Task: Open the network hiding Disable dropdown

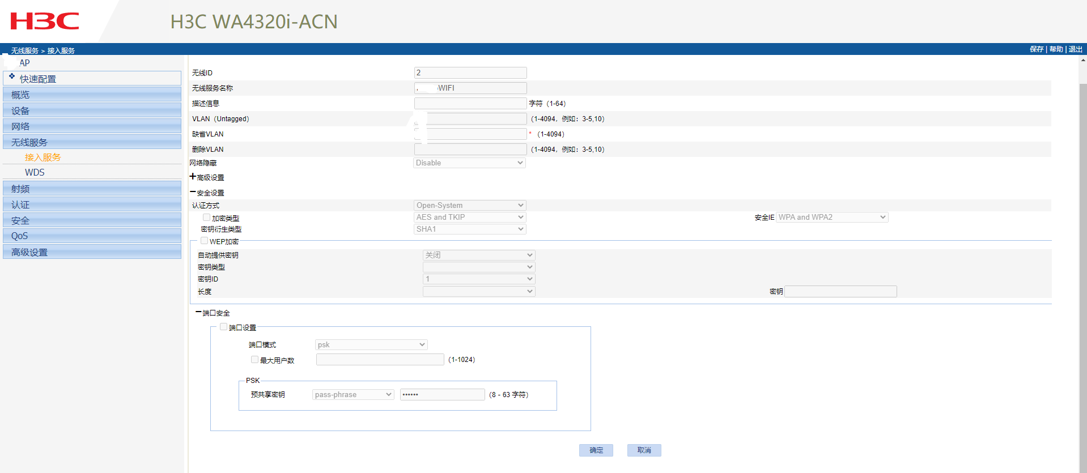Action: [x=469, y=163]
